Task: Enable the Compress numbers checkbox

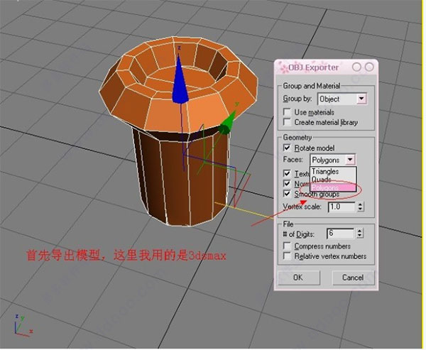Action: (x=287, y=246)
